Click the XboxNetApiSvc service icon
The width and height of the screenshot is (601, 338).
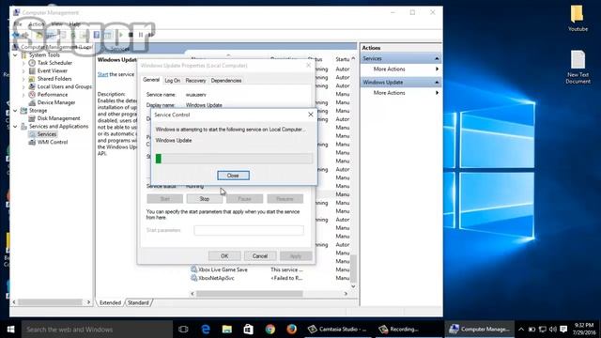click(194, 278)
